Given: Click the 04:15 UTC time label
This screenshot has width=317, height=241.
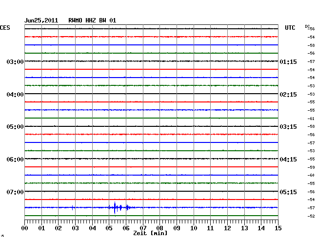Looking at the screenshot, I should click(x=288, y=160).
